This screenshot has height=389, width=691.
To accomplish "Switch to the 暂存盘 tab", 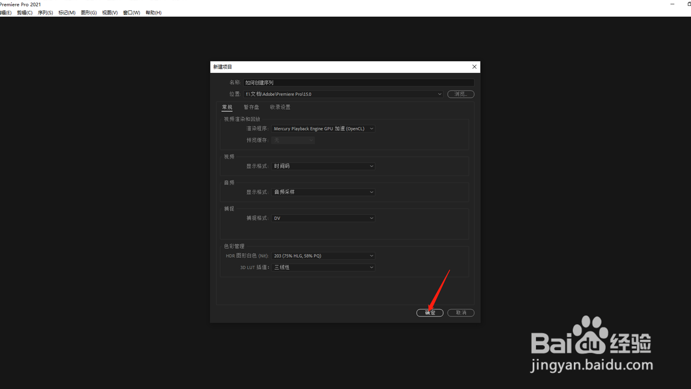I will (251, 107).
